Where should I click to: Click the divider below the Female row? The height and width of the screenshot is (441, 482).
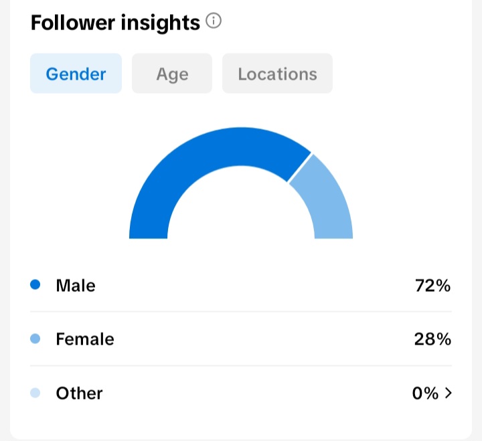241,365
